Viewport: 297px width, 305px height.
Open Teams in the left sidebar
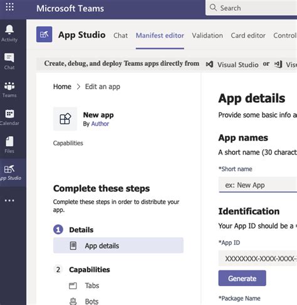click(x=9, y=89)
